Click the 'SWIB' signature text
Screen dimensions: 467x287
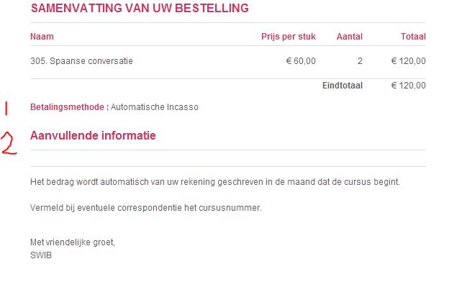click(41, 255)
